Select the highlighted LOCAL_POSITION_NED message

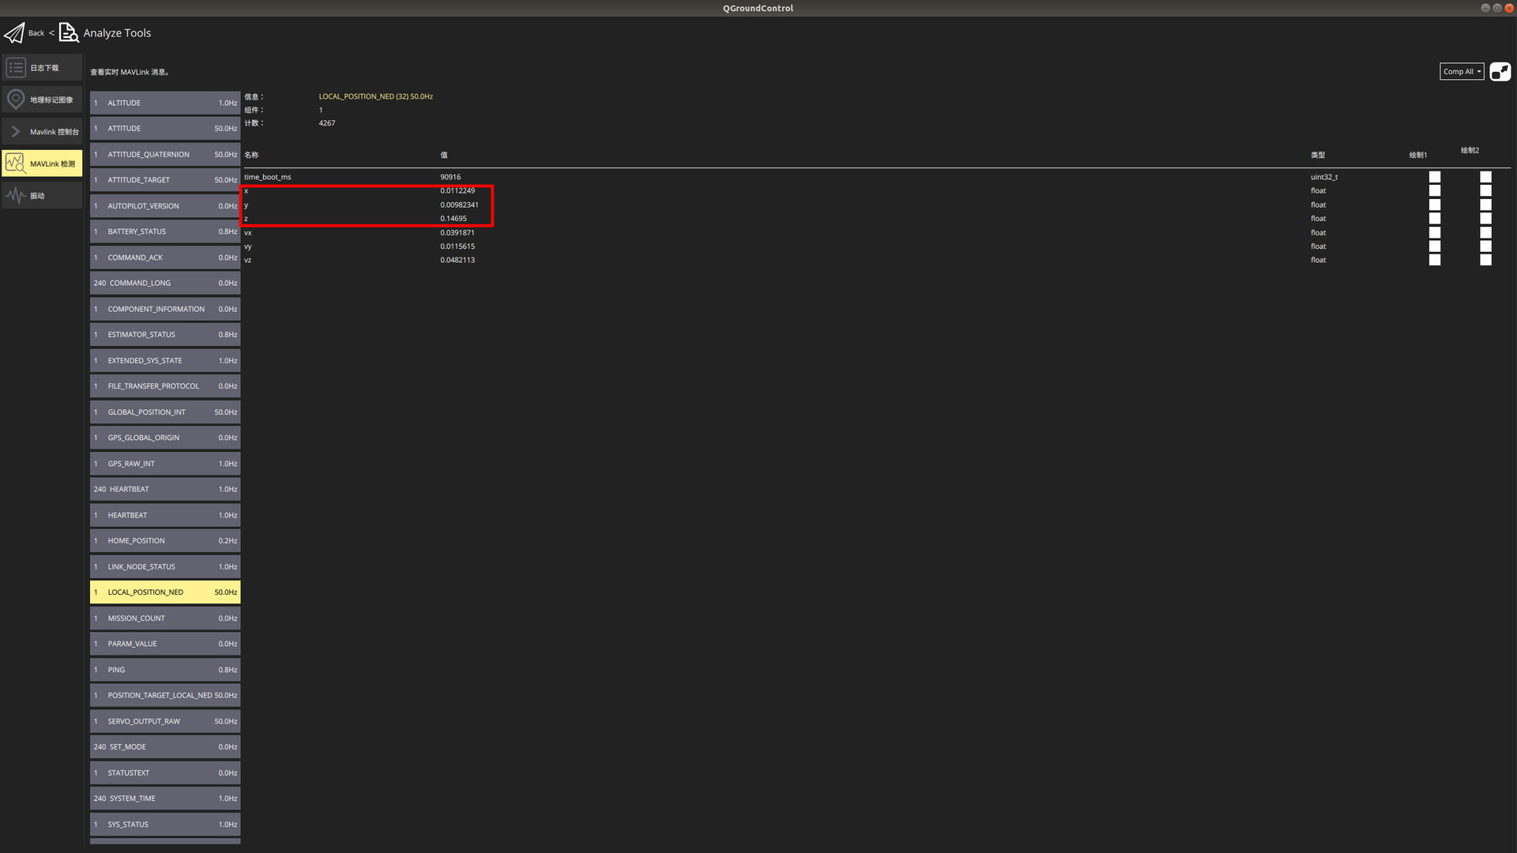pos(165,592)
